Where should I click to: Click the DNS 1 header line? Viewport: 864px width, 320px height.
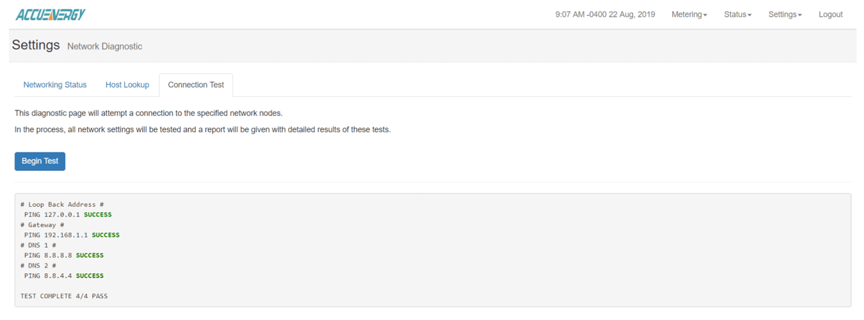coord(38,245)
